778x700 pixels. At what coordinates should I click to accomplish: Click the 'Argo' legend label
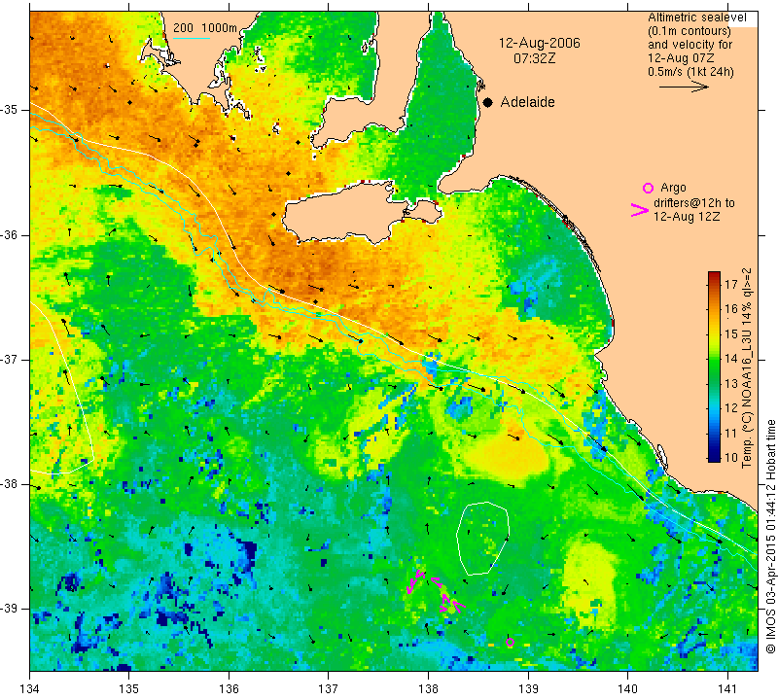pyautogui.click(x=673, y=188)
